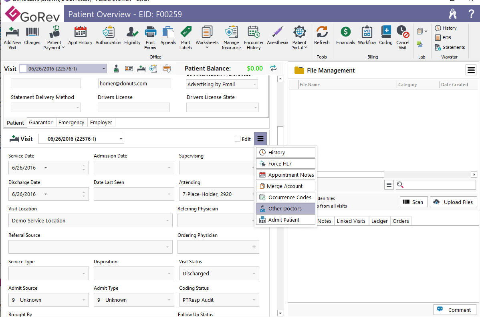Select Force HL7 menu item
This screenshot has width=480, height=317.
(285, 164)
